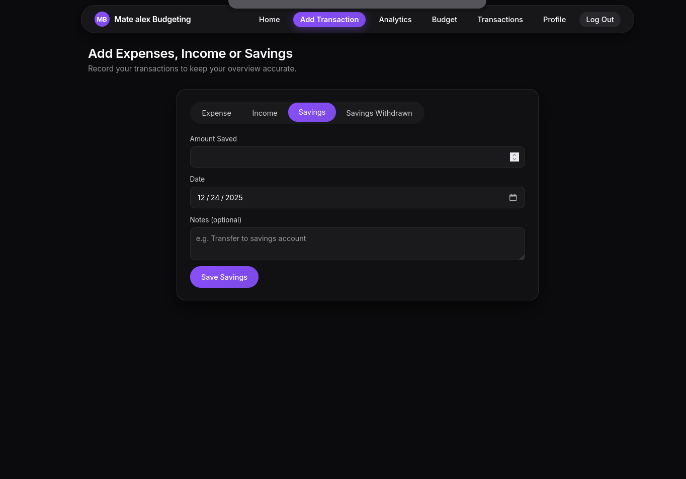
Task: Switch to the Income tab
Action: tap(265, 113)
